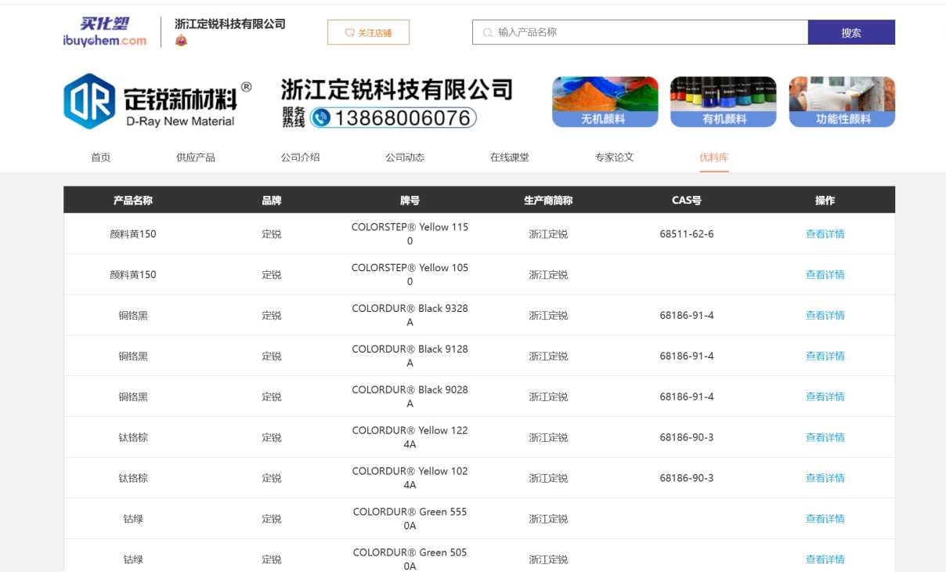Click the 浙江定锐科技有限公司 name in top header
The width and height of the screenshot is (946, 572).
[230, 24]
